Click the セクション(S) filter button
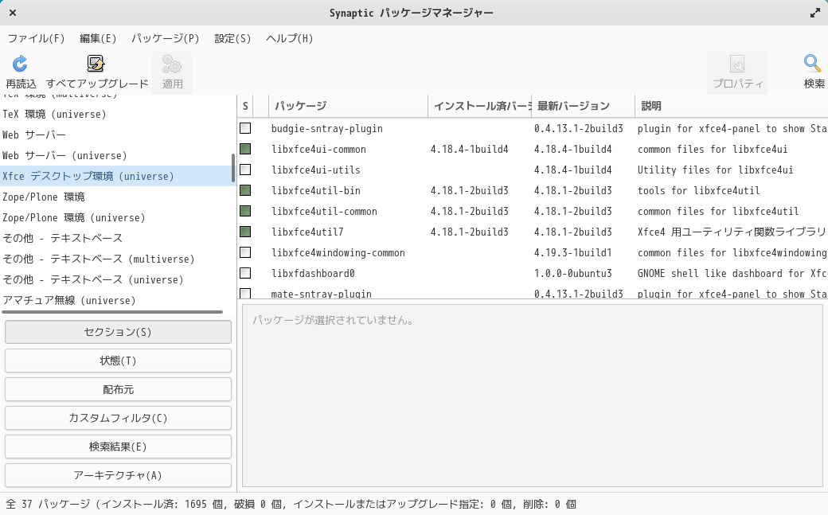 point(118,332)
